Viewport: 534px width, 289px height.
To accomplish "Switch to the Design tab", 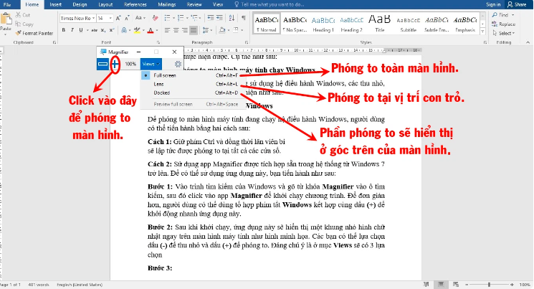I will click(80, 4).
